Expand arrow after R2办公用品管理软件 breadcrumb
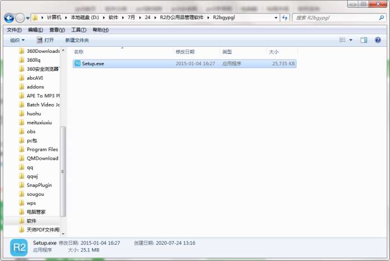Image resolution: width=390 pixels, height=261 pixels. point(208,18)
